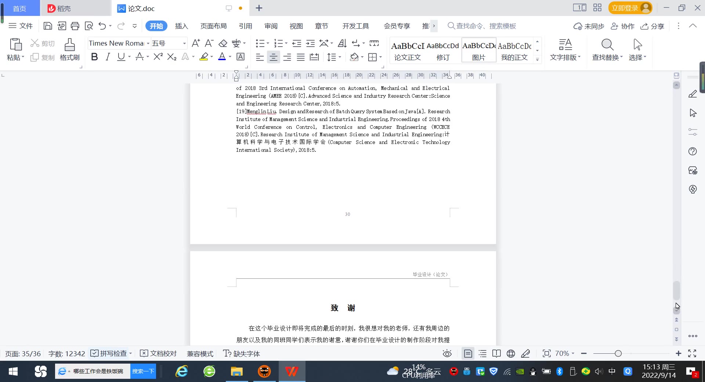The width and height of the screenshot is (705, 382).
Task: Show more ribbon tabs chevron
Action: point(434,26)
